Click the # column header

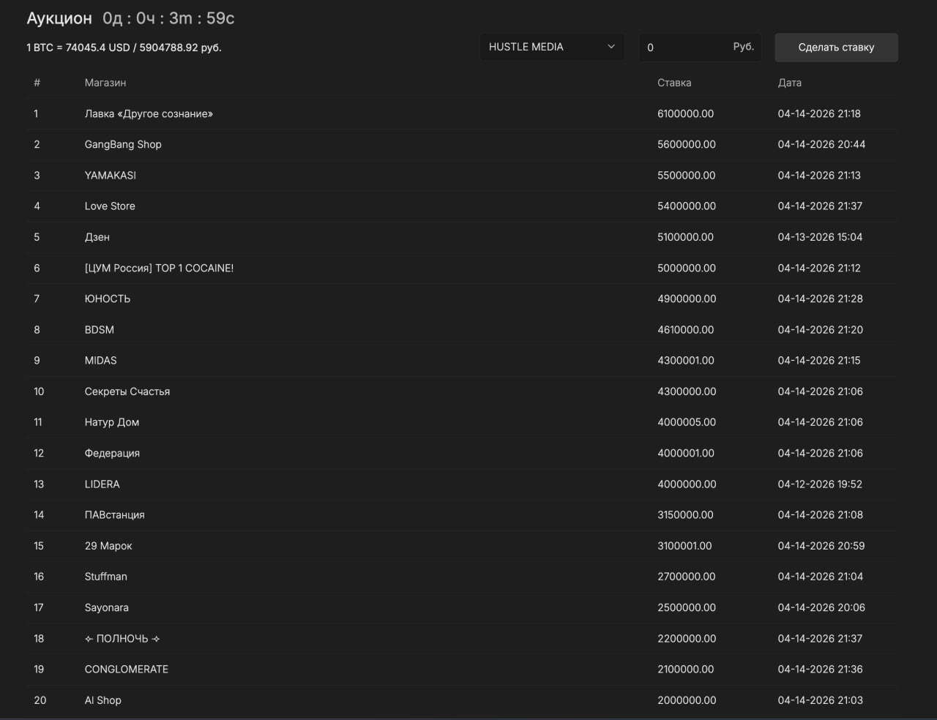click(x=37, y=83)
